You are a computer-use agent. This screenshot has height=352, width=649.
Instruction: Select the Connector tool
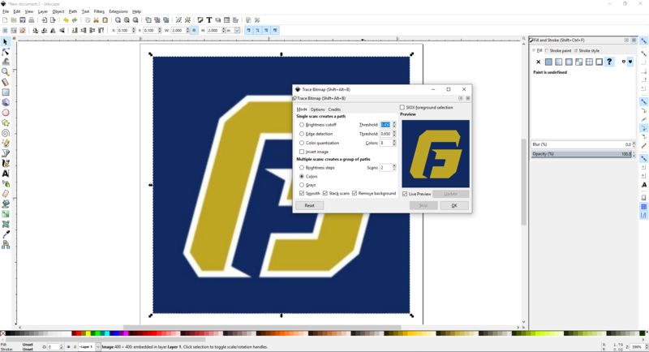click(6, 245)
